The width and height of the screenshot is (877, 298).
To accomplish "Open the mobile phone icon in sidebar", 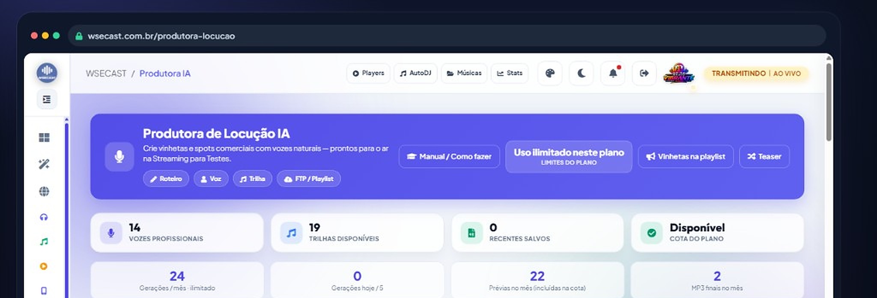I will coord(44,291).
